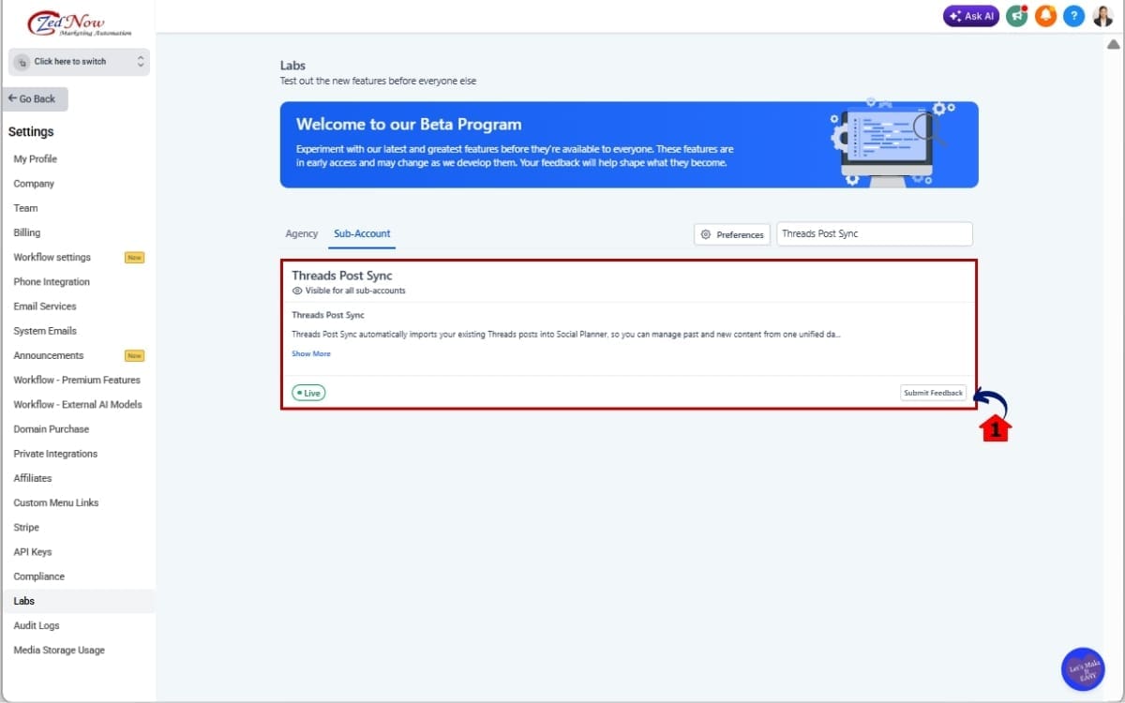1125x703 pixels.
Task: Open Billing settings
Action: (26, 232)
